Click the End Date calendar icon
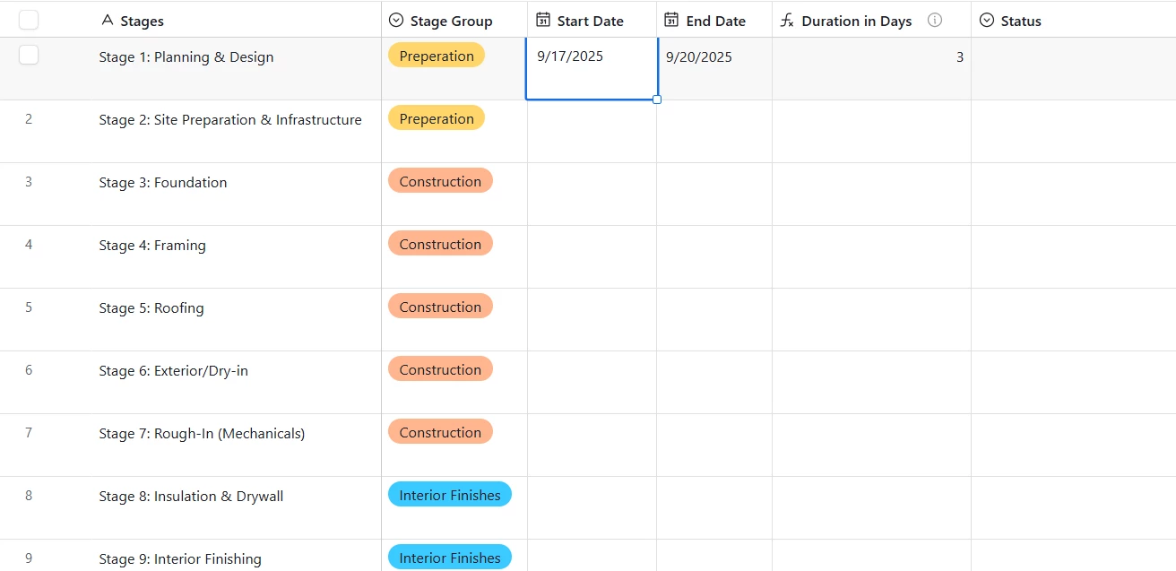This screenshot has height=571, width=1176. tap(671, 21)
